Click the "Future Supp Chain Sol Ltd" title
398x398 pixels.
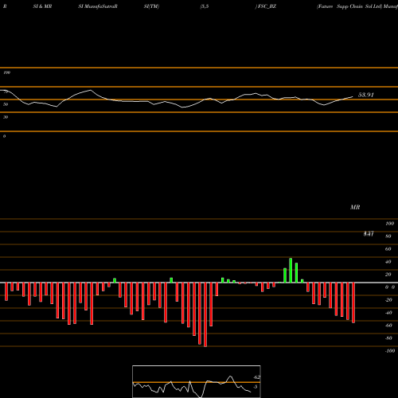coord(349,6)
